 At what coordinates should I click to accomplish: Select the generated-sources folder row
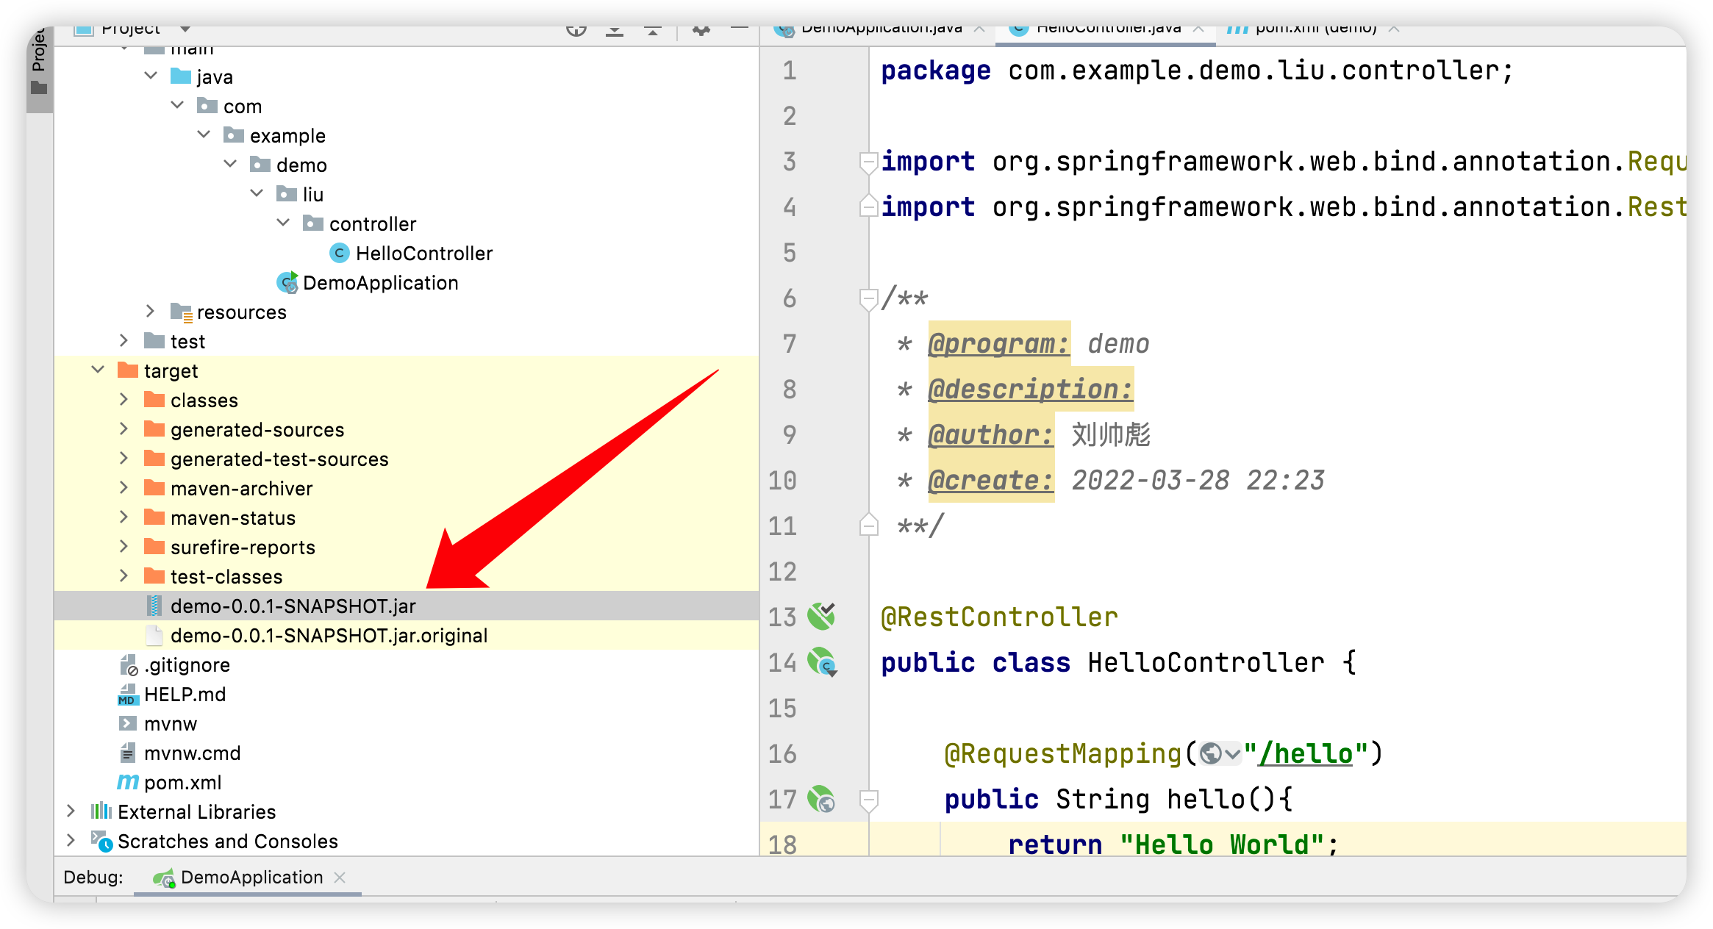(x=407, y=429)
